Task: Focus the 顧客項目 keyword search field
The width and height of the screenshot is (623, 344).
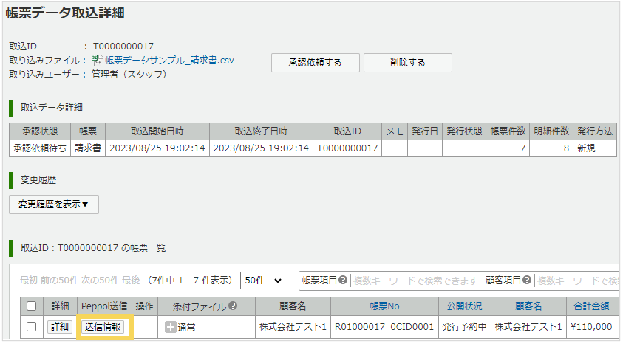Action: (x=578, y=281)
